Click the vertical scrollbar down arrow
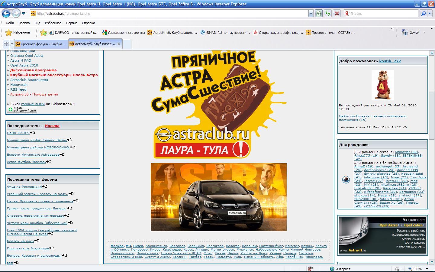The image size is (435, 272). click(x=432, y=262)
